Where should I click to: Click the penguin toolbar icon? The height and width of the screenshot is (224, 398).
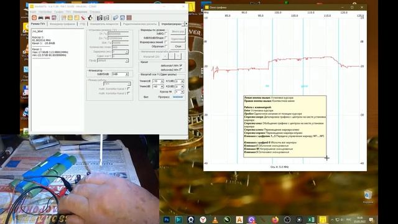click(x=90, y=18)
